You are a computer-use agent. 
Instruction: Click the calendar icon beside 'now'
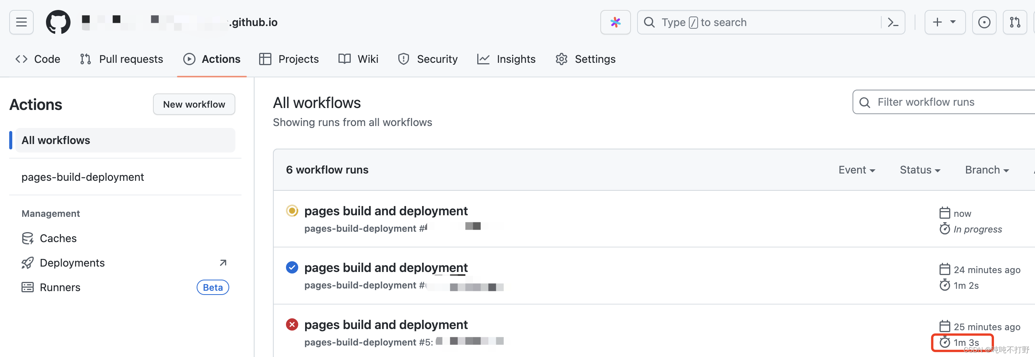[945, 213]
